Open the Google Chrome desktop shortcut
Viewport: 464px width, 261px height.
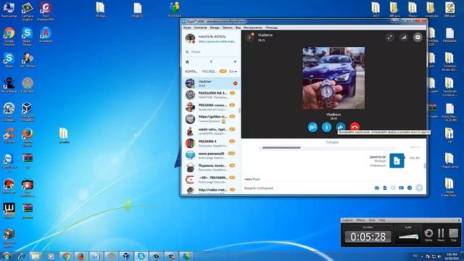(9, 36)
